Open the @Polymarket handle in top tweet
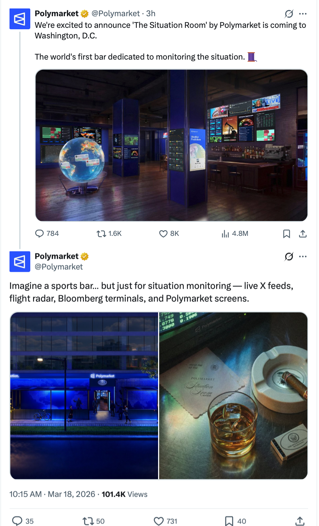Image resolution: width=319 pixels, height=526 pixels. 115,13
